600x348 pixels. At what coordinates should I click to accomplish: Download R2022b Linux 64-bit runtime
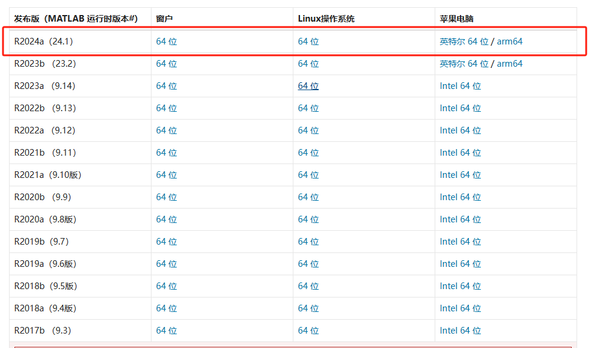pyautogui.click(x=308, y=108)
